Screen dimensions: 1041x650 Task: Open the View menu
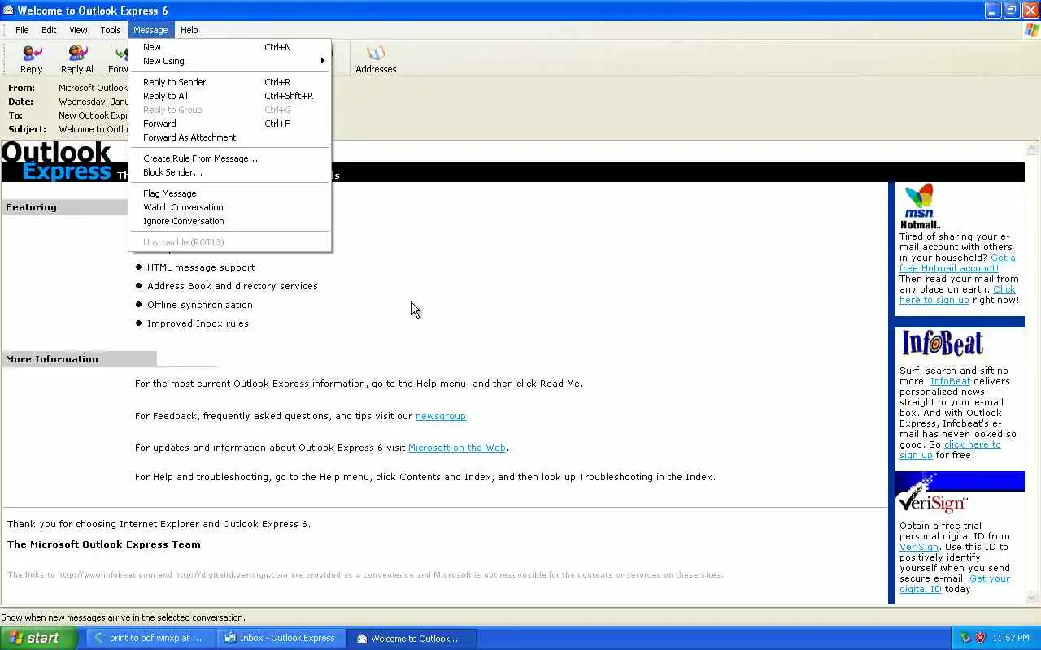click(x=78, y=30)
